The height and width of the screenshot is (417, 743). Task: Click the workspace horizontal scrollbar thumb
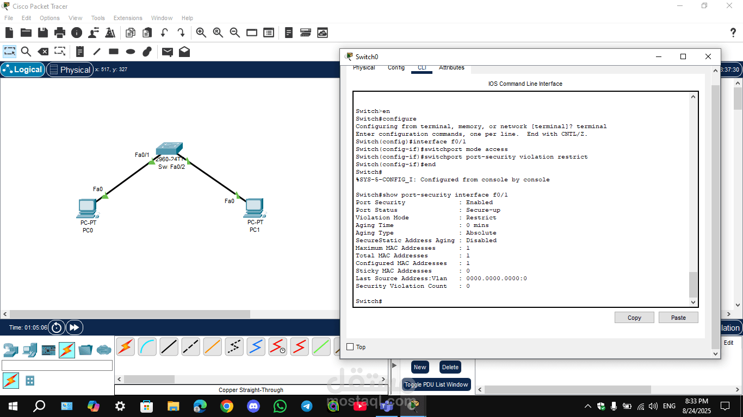pos(129,314)
